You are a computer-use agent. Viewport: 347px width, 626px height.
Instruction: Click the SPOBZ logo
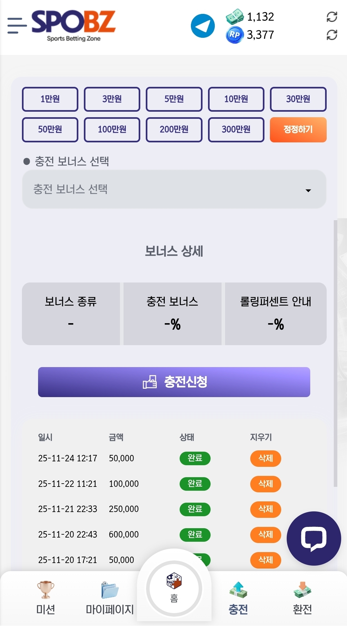74,25
